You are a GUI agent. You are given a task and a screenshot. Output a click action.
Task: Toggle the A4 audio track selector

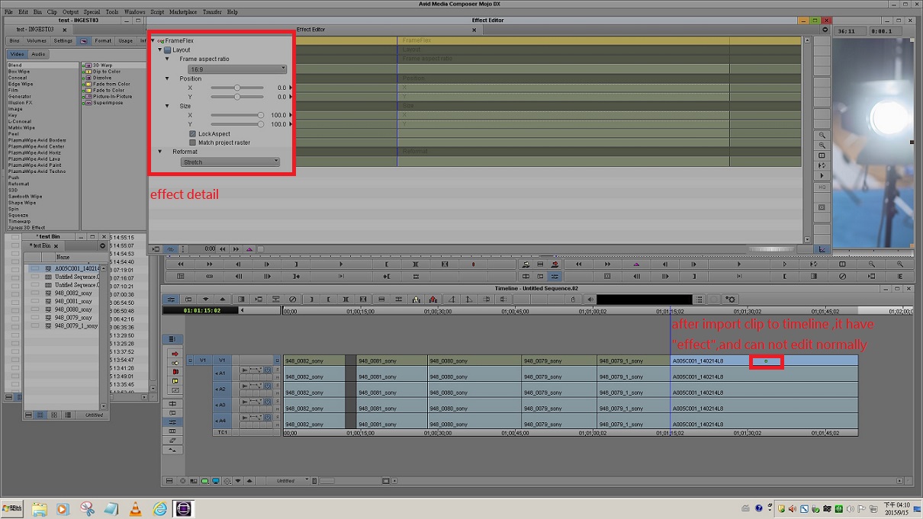coord(222,421)
